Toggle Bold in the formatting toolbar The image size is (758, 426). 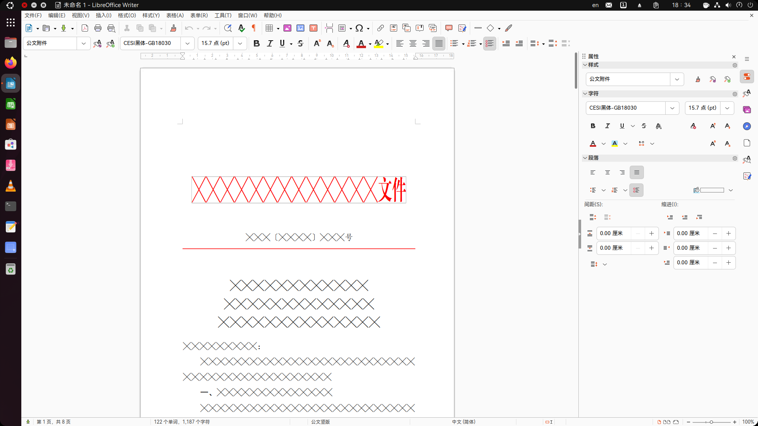tap(257, 43)
